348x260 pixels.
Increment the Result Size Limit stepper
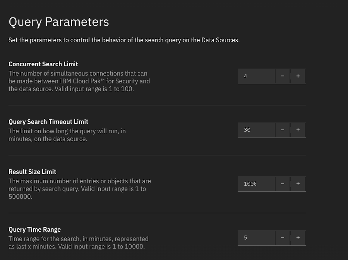298,184
